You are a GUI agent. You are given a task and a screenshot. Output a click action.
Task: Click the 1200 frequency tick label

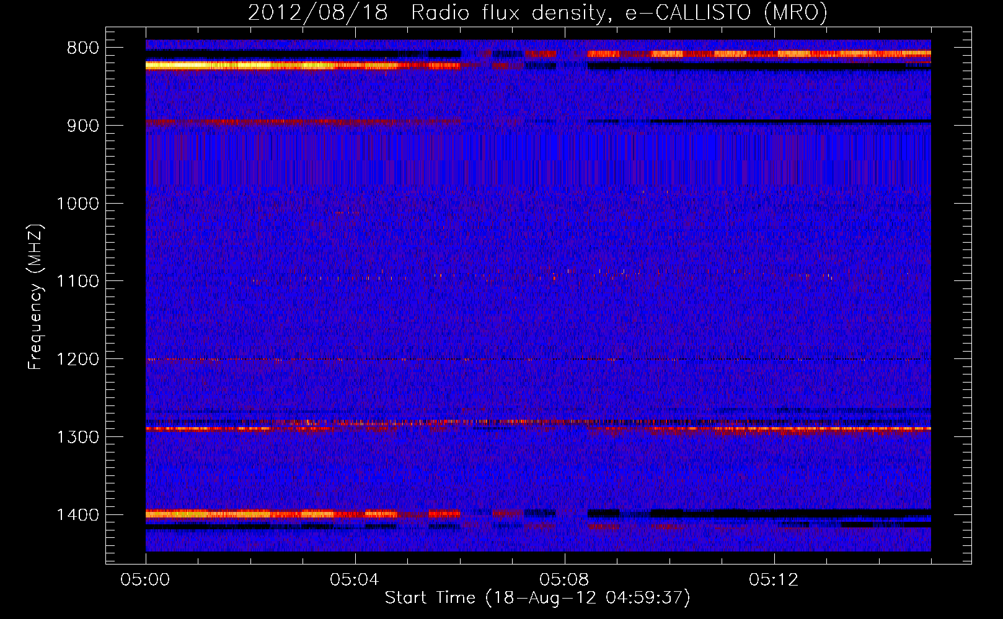(x=77, y=360)
